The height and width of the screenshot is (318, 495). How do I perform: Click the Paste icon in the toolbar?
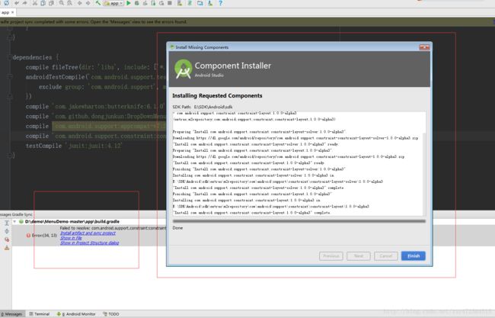(51, 3)
